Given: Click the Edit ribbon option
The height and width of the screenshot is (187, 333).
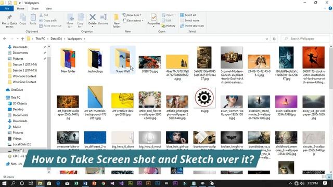Looking at the screenshot, I should coord(166,21).
